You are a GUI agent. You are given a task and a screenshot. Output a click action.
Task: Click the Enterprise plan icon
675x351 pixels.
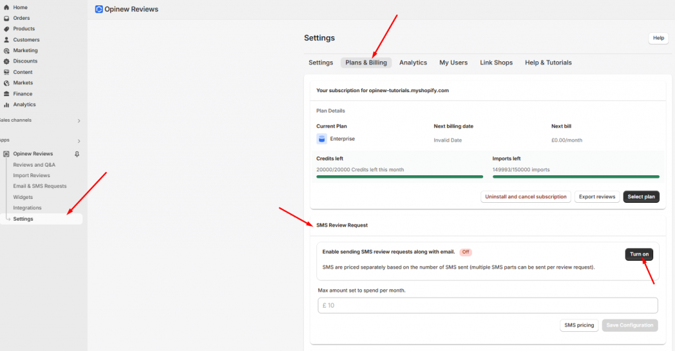[x=322, y=139]
